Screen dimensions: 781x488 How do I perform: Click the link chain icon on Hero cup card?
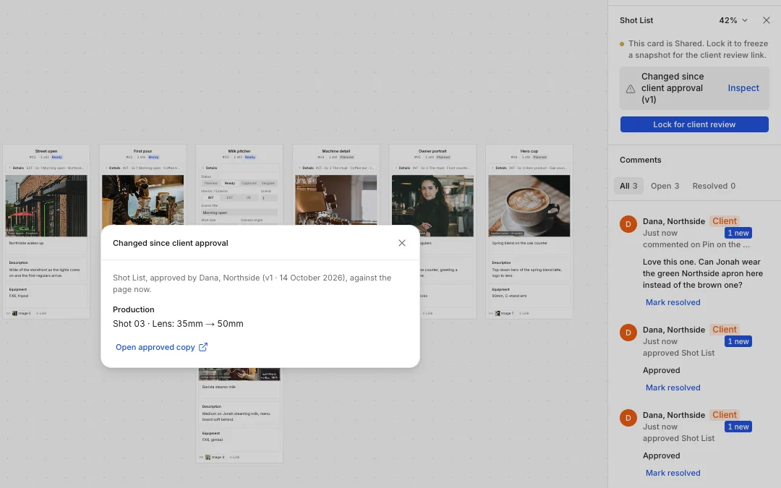[x=491, y=313]
